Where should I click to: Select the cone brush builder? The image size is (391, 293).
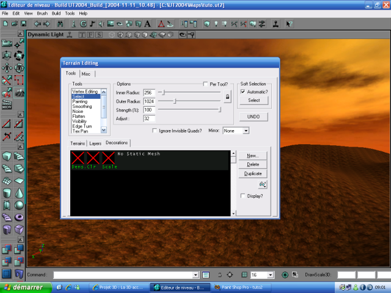click(20, 192)
